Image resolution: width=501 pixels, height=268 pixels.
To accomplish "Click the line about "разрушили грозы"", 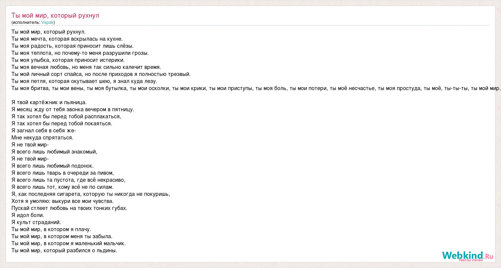I will [x=80, y=53].
